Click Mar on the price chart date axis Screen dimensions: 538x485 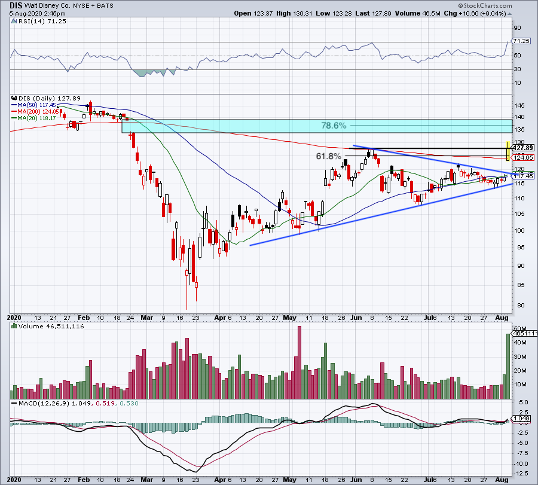pos(147,318)
